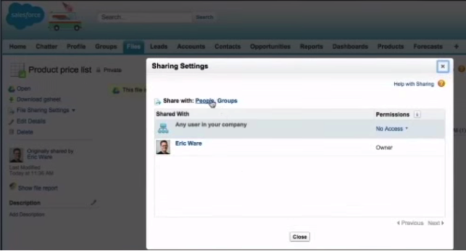Screen dimensions: 466x251
Task: Switch to the Forecasts tab
Action: pos(428,47)
